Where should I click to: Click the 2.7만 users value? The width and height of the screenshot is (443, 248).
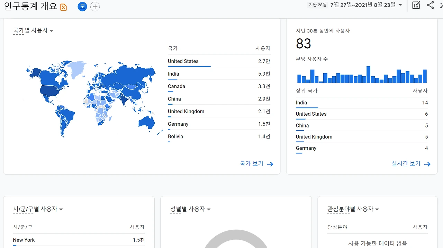coord(264,61)
